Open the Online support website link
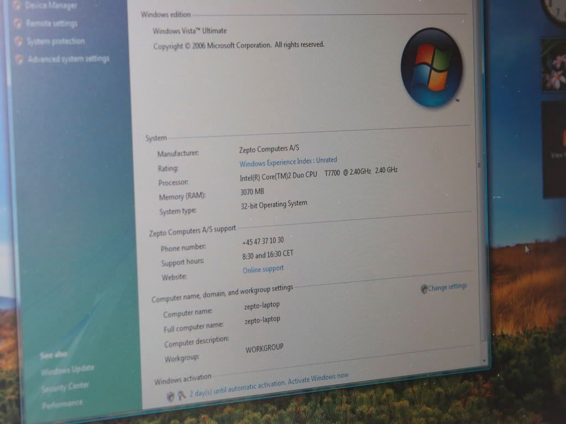The height and width of the screenshot is (424, 566). [x=263, y=269]
